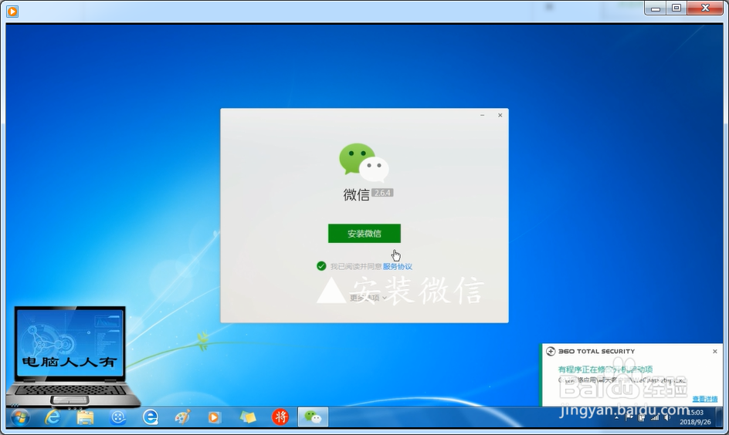Open 查看详情 link in 360 popup
The image size is (729, 435).
point(705,399)
